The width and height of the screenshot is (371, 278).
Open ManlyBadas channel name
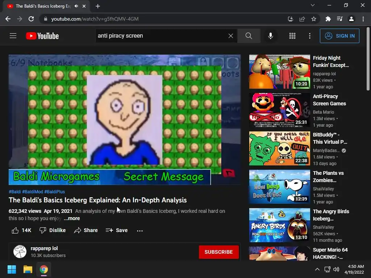[326, 150]
